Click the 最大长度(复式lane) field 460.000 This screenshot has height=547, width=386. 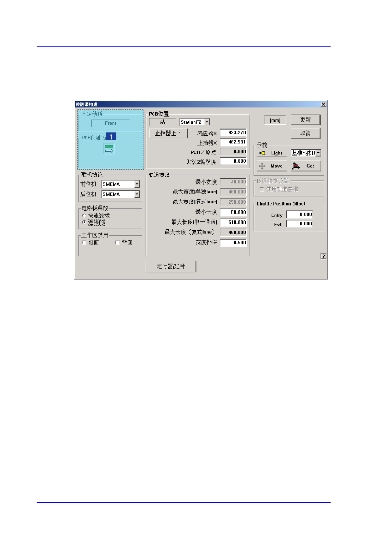[233, 232]
